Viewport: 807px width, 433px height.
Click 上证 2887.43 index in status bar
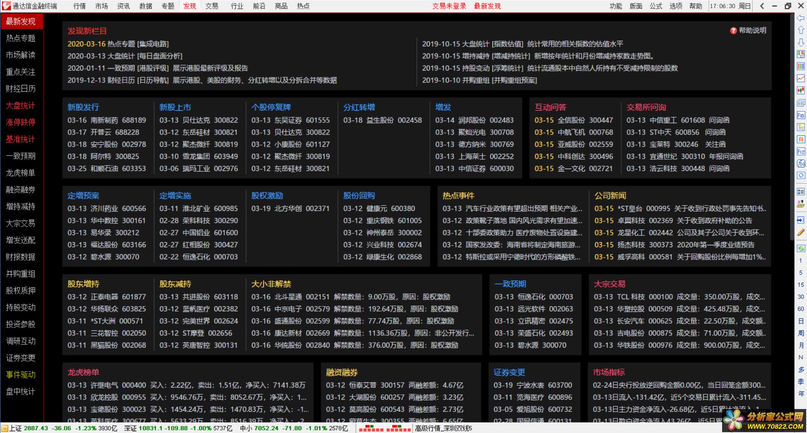click(63, 428)
